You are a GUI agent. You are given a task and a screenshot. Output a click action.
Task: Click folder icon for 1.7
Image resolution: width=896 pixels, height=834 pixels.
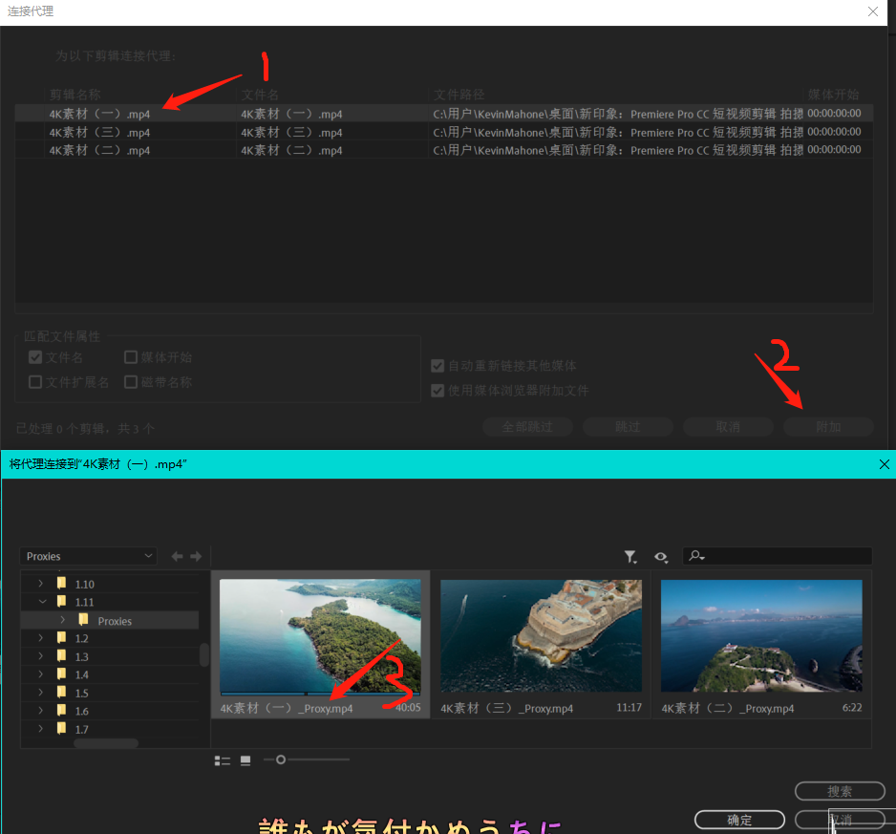[x=62, y=728]
